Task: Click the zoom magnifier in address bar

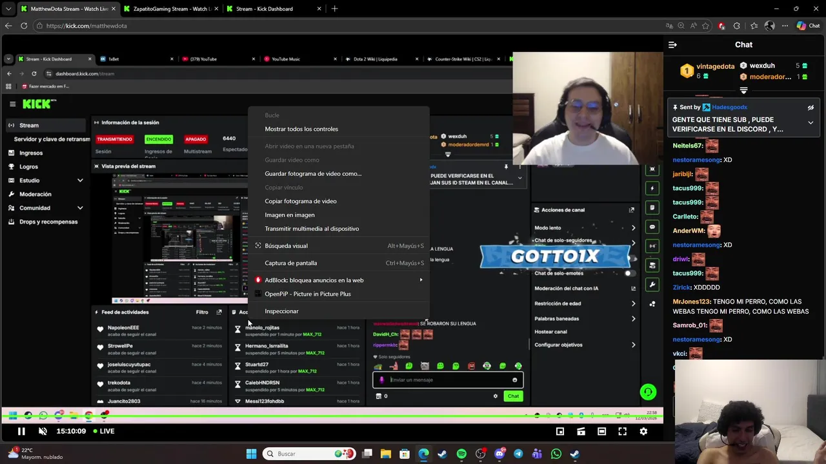Action: [x=681, y=26]
